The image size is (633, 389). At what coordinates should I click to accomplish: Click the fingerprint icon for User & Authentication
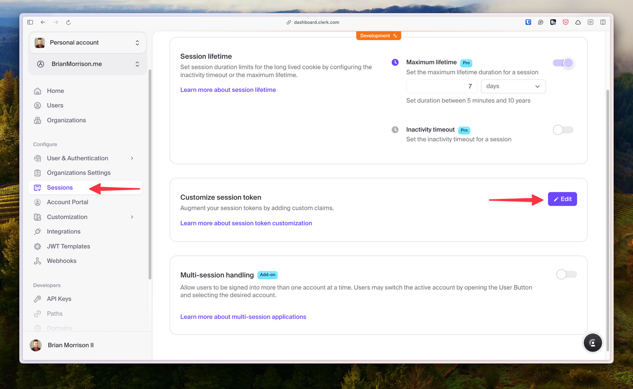(x=37, y=158)
